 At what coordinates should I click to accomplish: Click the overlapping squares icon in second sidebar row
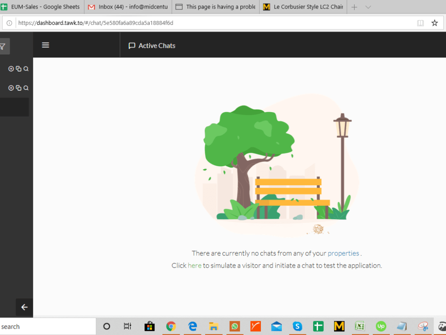click(18, 88)
